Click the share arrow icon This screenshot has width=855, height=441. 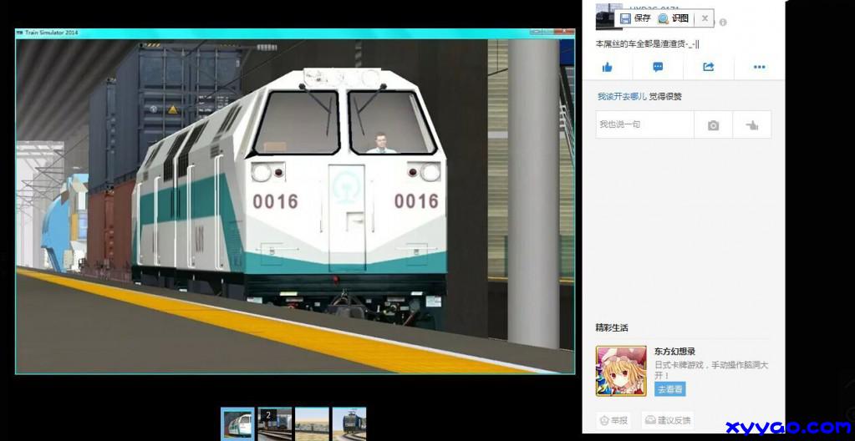point(708,67)
